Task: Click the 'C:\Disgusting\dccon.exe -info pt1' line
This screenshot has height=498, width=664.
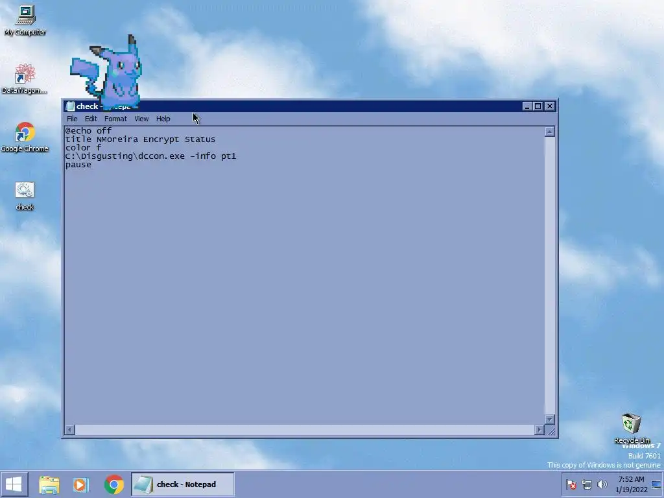Action: click(x=150, y=156)
